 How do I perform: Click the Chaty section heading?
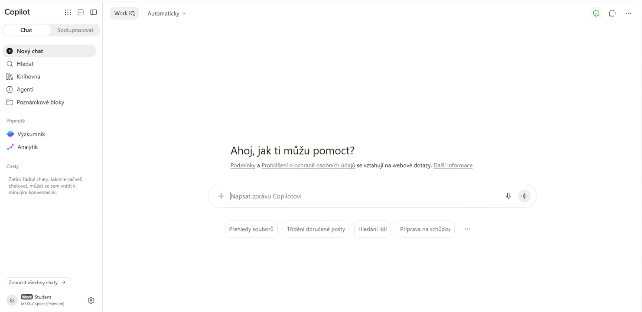pos(13,166)
